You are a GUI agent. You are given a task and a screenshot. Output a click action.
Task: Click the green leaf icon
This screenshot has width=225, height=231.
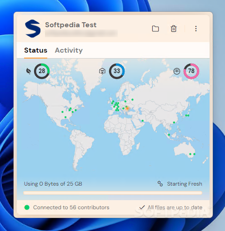coord(29,71)
